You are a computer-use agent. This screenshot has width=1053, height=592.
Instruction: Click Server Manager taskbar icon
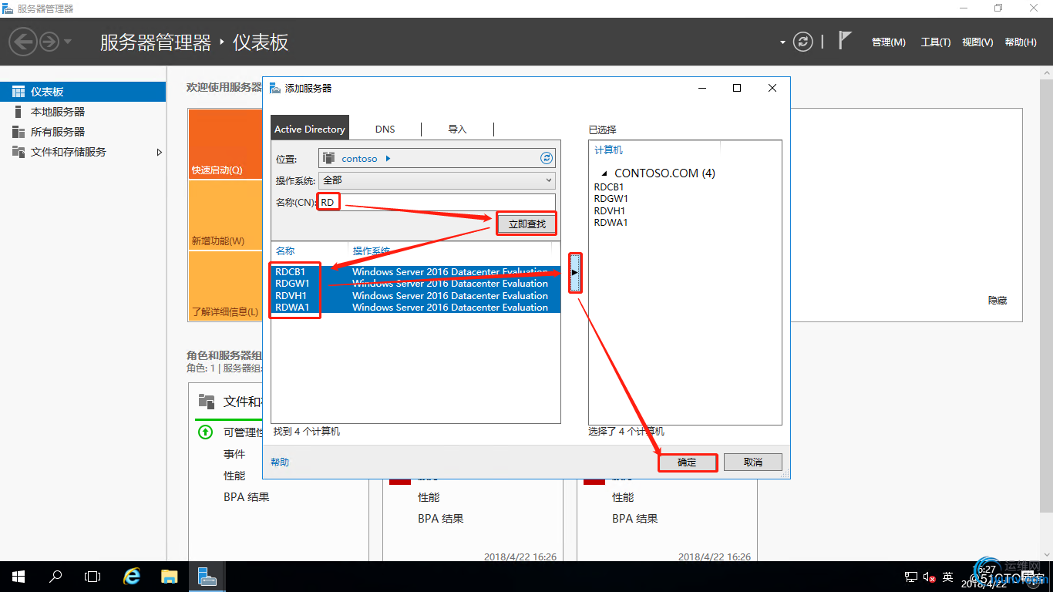point(207,577)
